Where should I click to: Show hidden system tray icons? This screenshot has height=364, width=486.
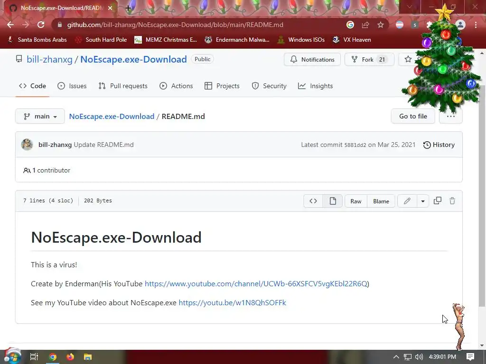pyautogui.click(x=396, y=357)
